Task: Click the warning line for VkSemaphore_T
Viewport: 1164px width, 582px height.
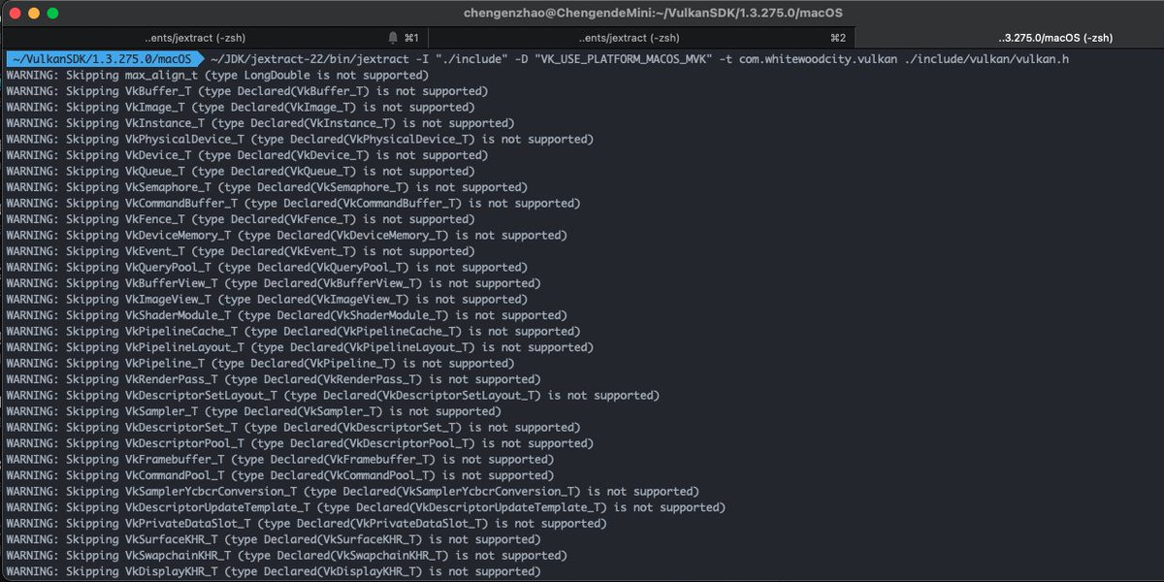Action: [x=266, y=187]
